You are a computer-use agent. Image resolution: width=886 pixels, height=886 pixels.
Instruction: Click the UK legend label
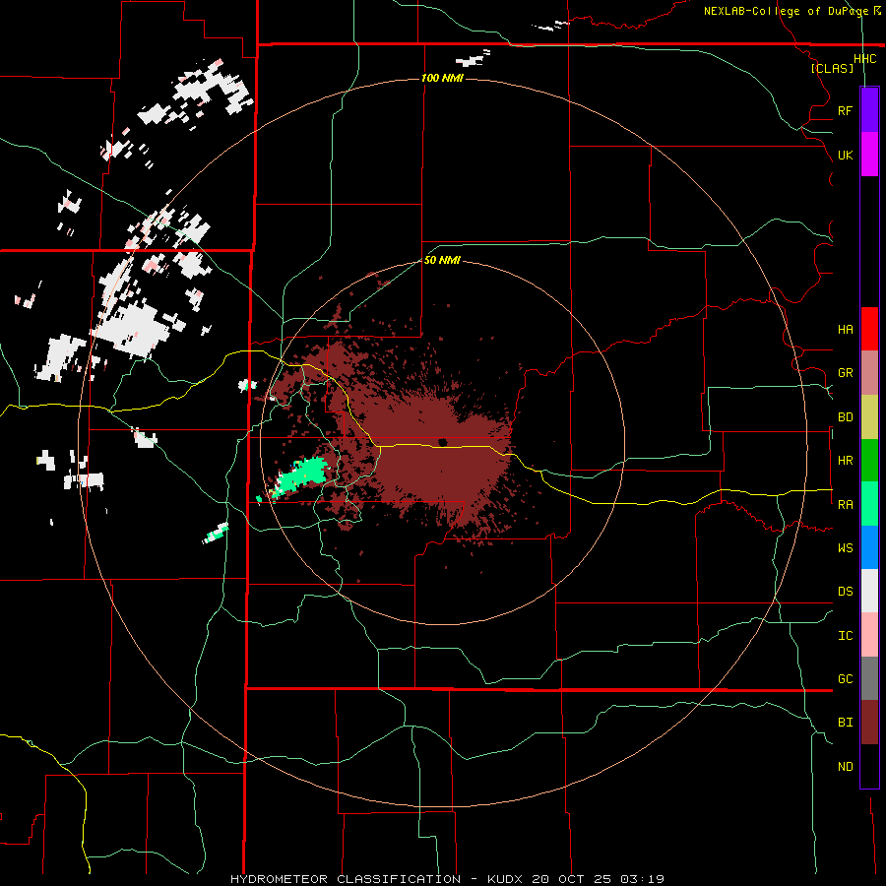point(845,155)
